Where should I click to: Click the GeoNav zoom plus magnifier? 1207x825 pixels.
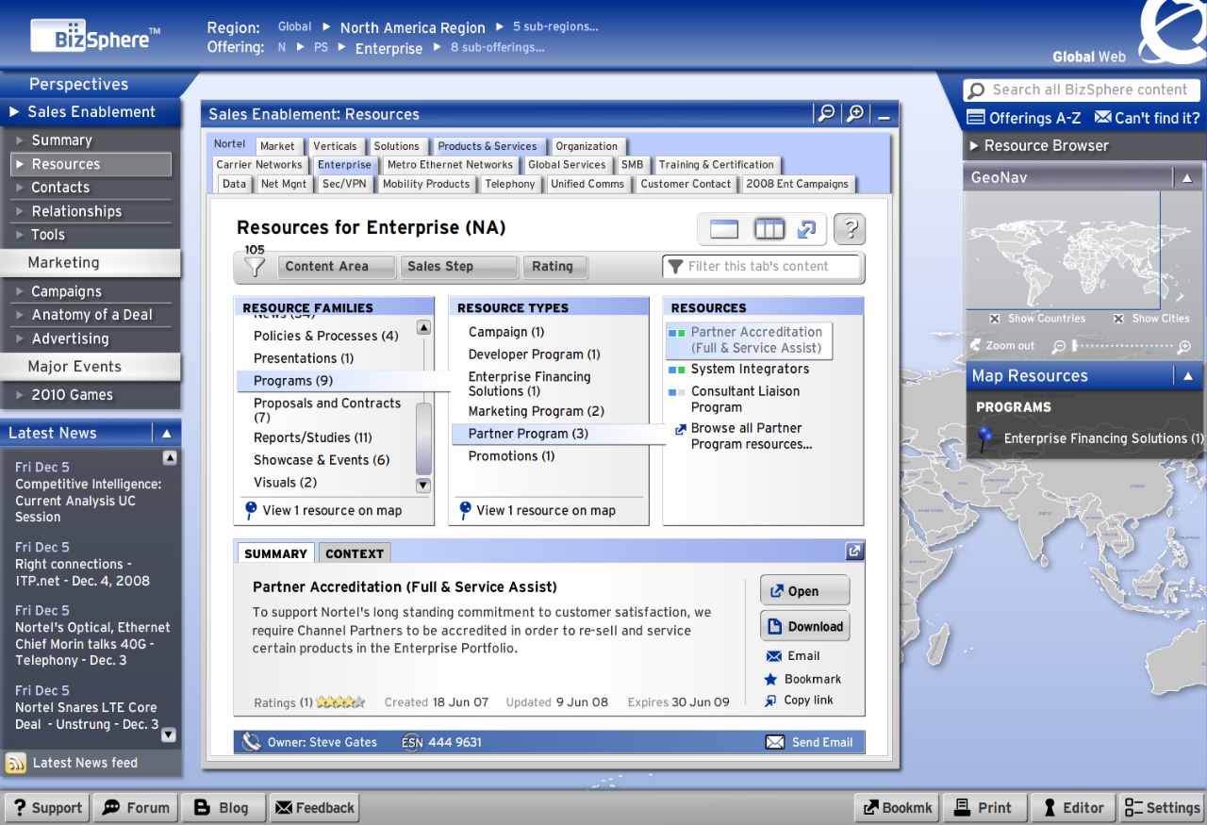click(1184, 346)
